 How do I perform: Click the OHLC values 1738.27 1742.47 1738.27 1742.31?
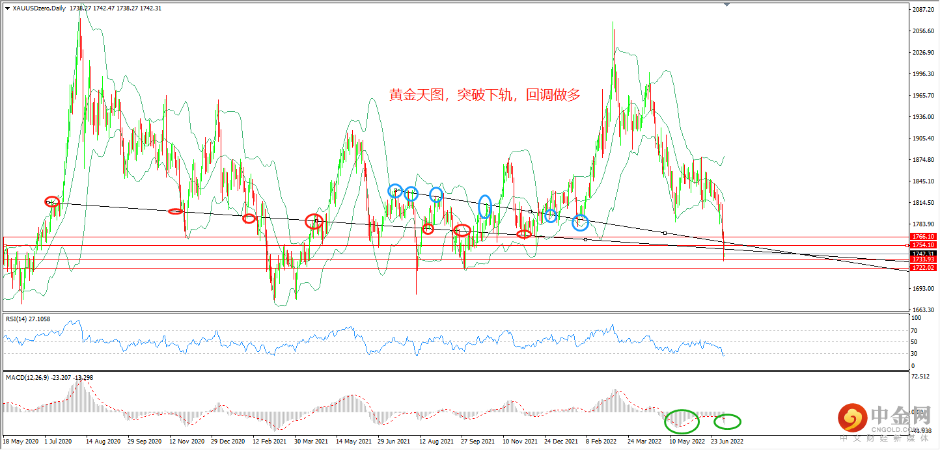tap(116, 8)
